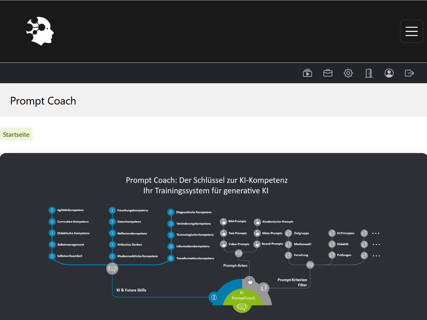Image resolution: width=427 pixels, height=320 pixels.
Task: Click the Diagnostische Kompetenz brain icon
Action: click(171, 212)
